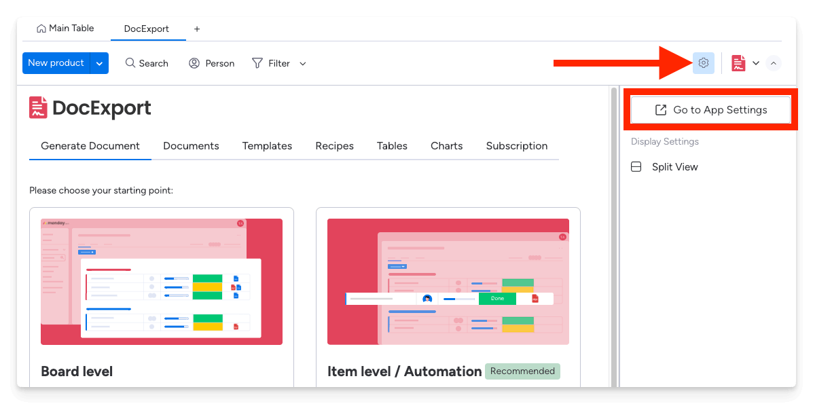Click the Recommended badge

(523, 371)
